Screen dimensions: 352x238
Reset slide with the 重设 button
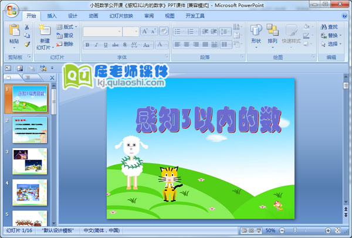(65, 35)
